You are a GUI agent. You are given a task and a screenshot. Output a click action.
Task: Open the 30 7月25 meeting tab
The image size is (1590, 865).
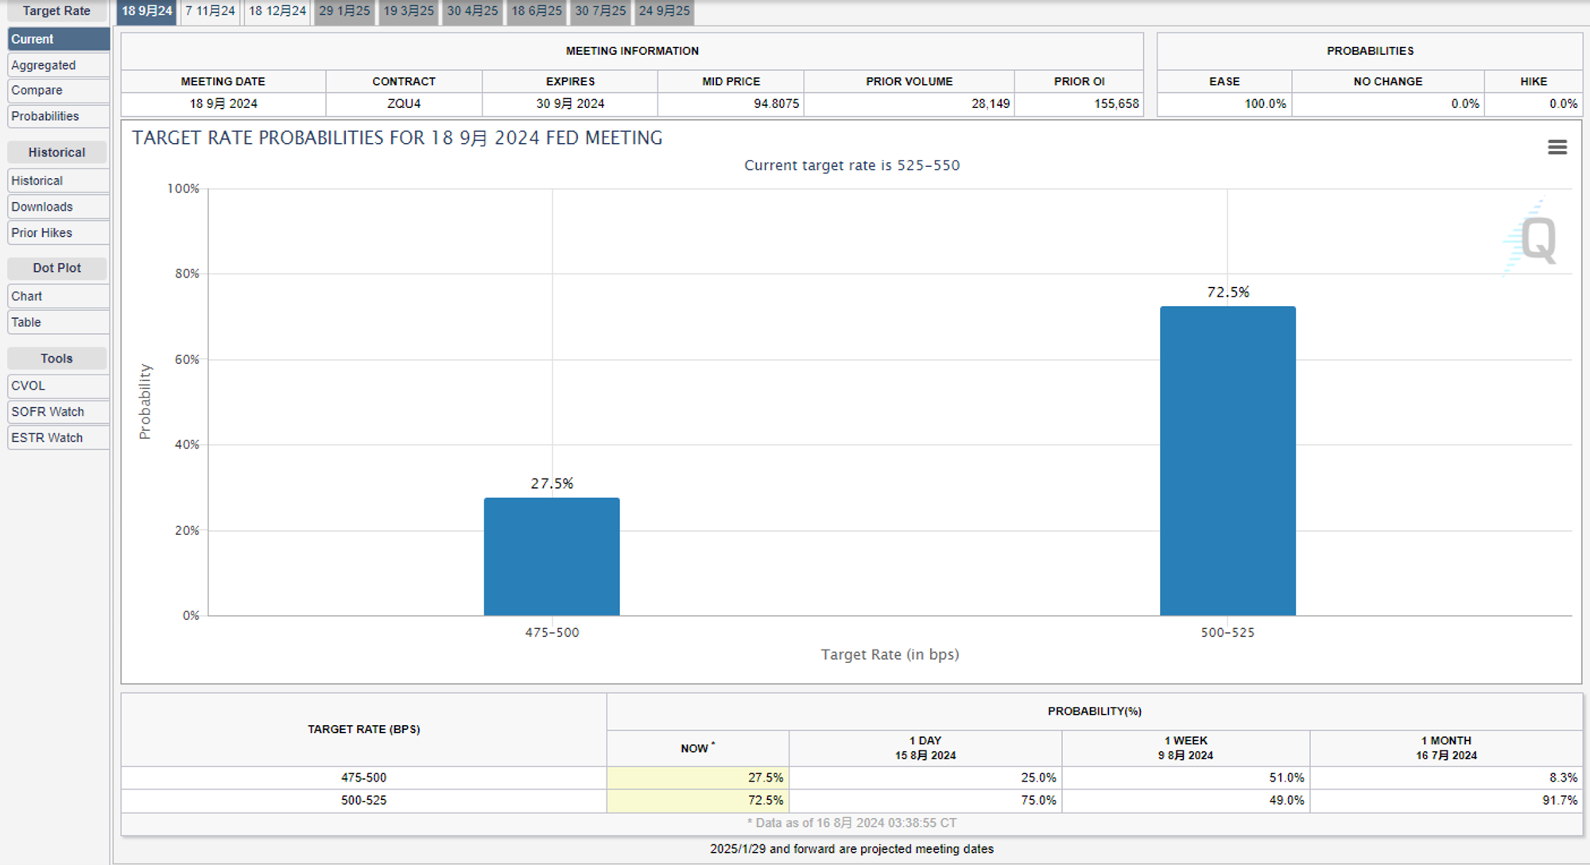point(600,11)
